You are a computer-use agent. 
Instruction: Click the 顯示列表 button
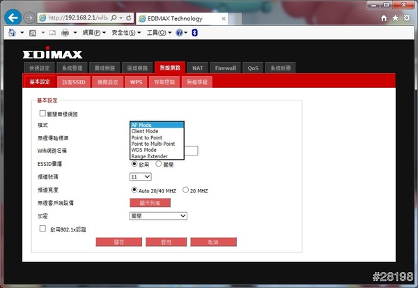(150, 203)
